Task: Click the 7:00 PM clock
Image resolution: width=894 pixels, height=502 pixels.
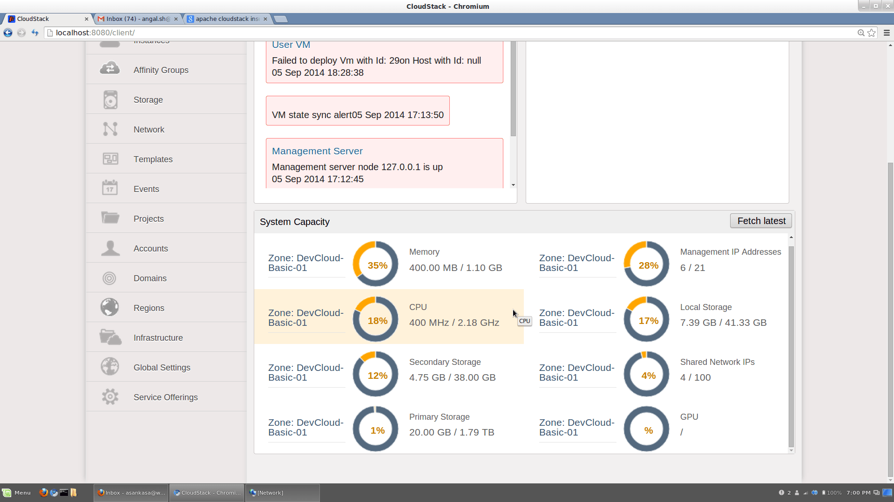Action: pyautogui.click(x=858, y=493)
